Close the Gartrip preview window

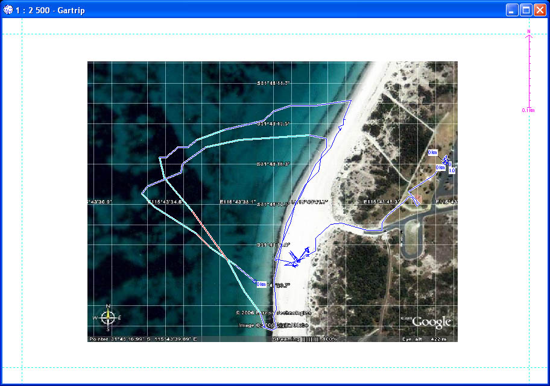(540, 10)
